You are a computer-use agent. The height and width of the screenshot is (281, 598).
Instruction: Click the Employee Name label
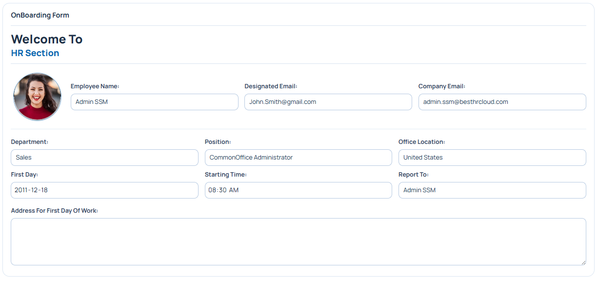click(x=95, y=86)
